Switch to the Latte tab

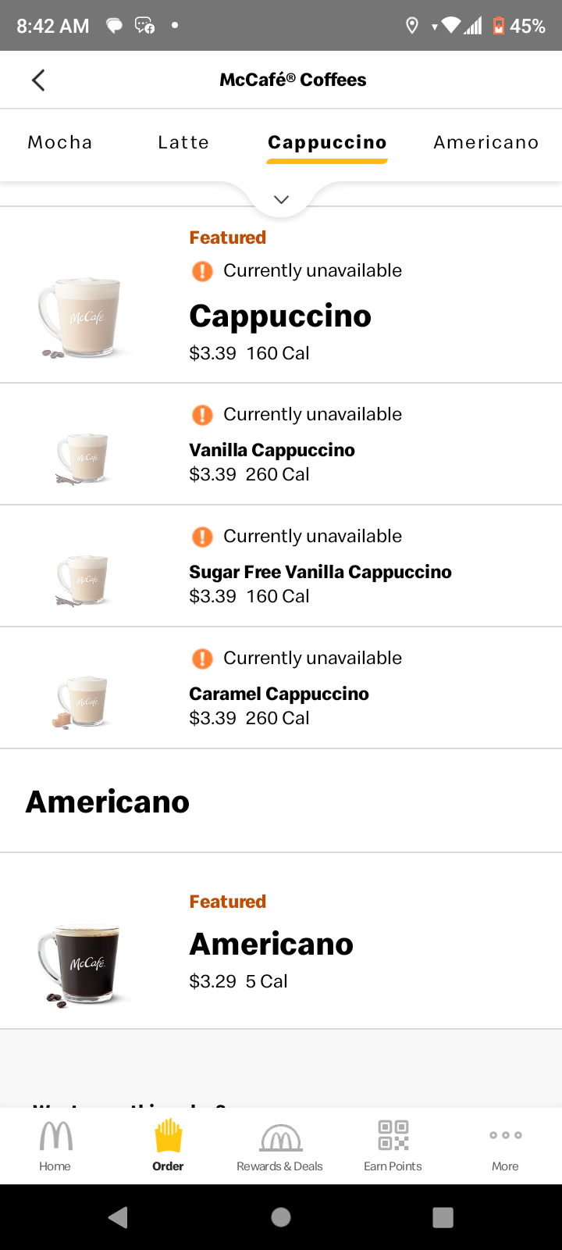point(183,142)
